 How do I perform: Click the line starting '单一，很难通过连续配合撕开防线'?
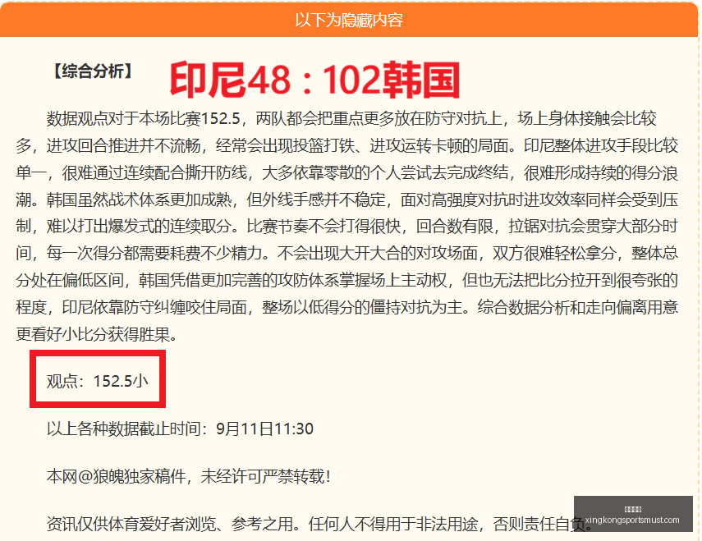coord(347,172)
